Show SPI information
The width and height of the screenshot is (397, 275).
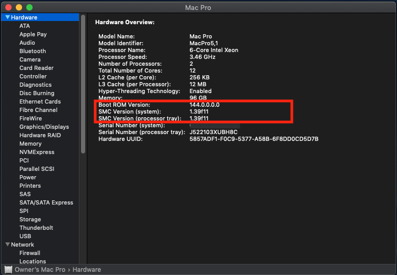24,211
